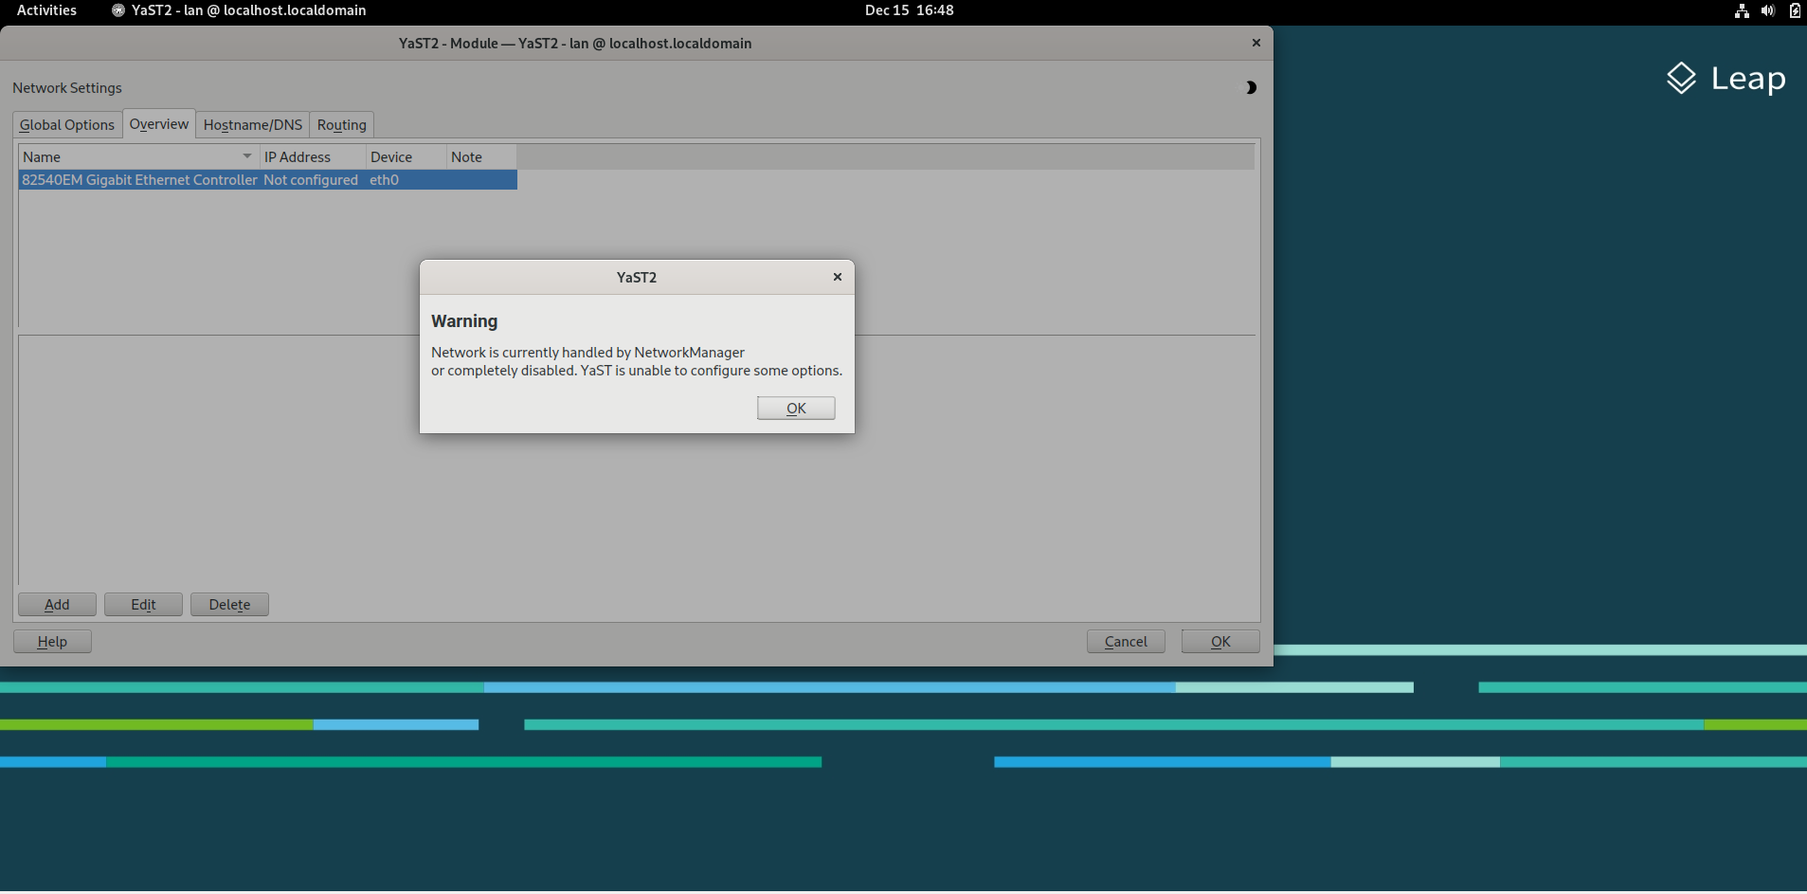1807x894 pixels.
Task: Click the Device column header
Action: click(406, 156)
